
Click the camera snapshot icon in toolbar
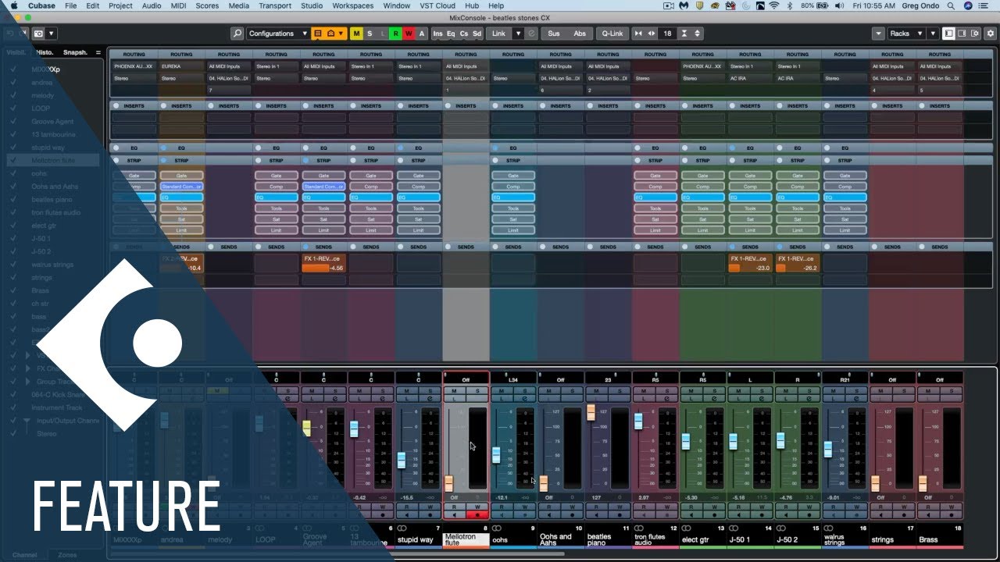click(38, 34)
